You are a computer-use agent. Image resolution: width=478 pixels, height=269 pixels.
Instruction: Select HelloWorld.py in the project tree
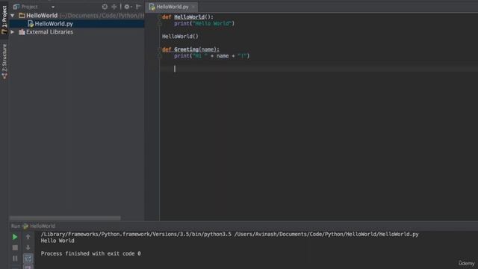coord(54,23)
